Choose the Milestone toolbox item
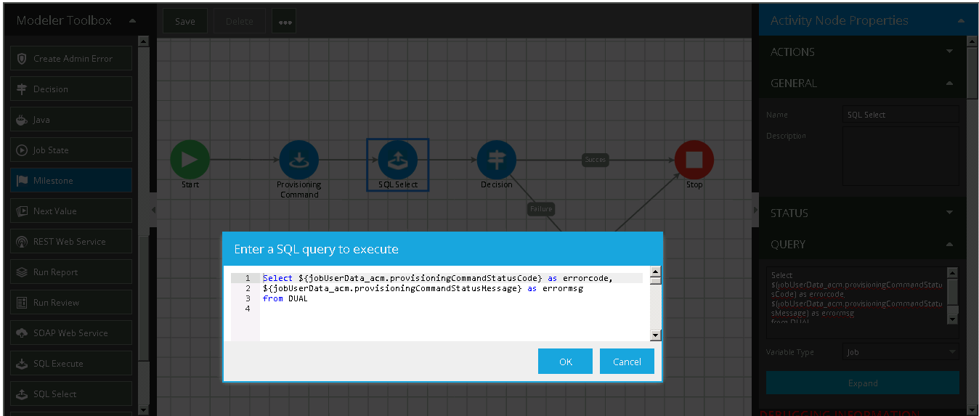 pos(71,181)
